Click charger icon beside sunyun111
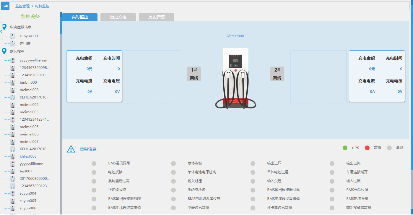The image size is (413, 215). pos(13,36)
